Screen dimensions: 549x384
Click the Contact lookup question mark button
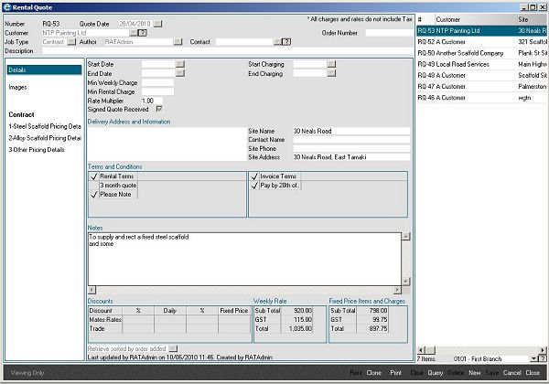point(286,42)
